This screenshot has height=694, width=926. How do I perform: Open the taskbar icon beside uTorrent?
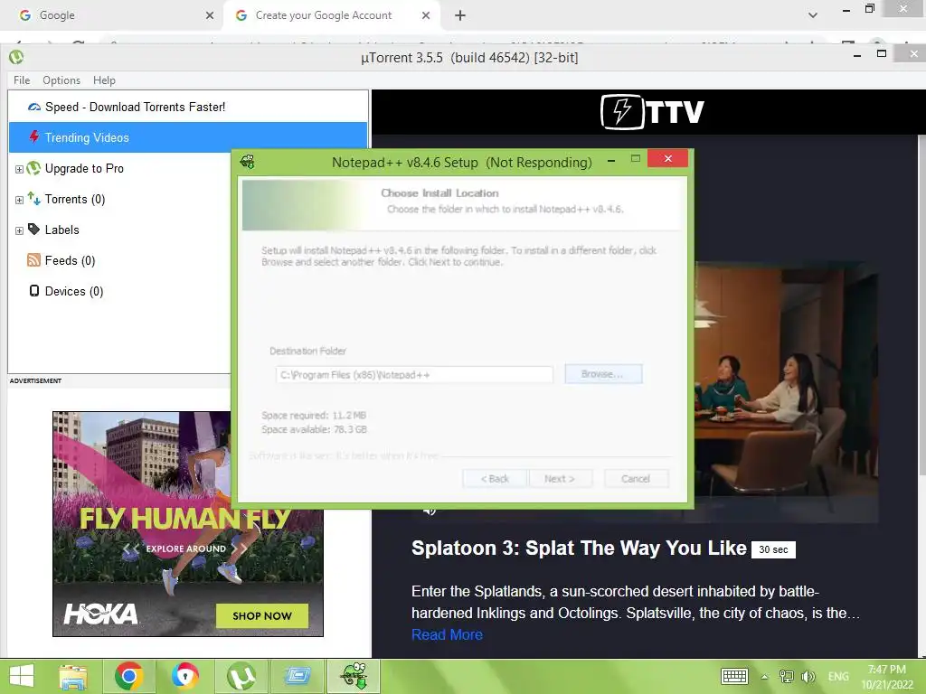pyautogui.click(x=298, y=677)
